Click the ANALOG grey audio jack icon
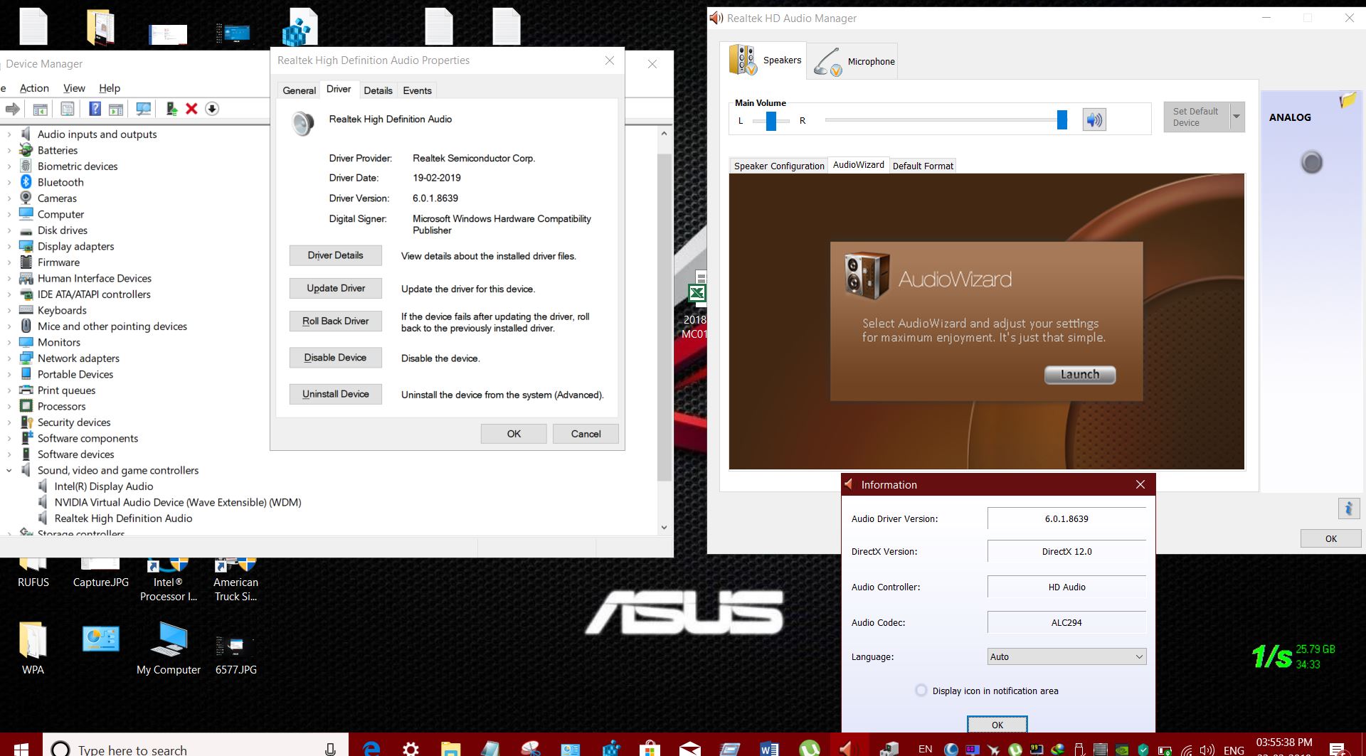Viewport: 1366px width, 756px height. [1311, 163]
